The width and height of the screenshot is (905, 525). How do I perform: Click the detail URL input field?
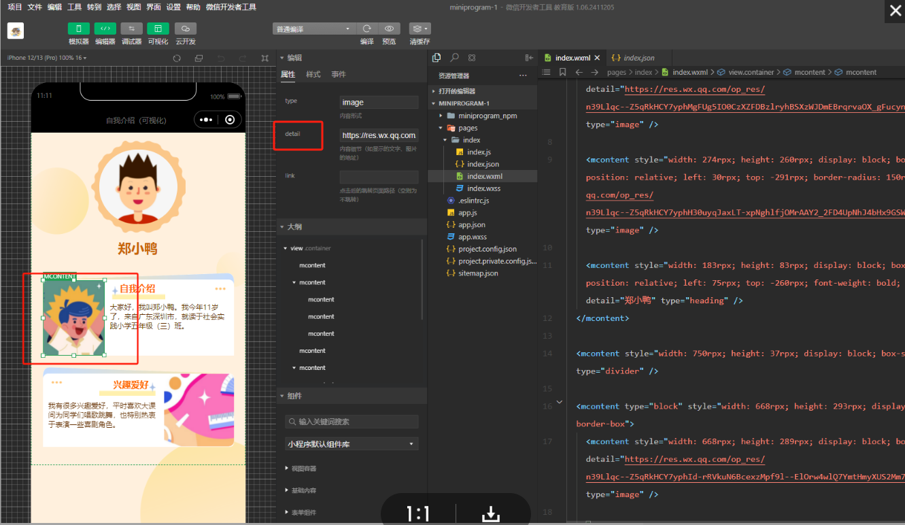[379, 135]
